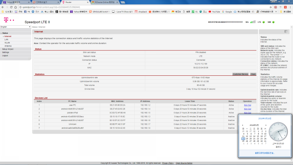
Task: Click the PC Name column header
Action: coord(72,101)
